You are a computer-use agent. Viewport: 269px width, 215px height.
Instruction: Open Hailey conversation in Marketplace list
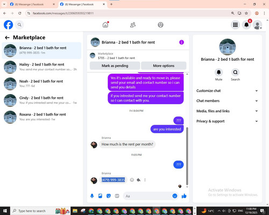click(x=41, y=67)
